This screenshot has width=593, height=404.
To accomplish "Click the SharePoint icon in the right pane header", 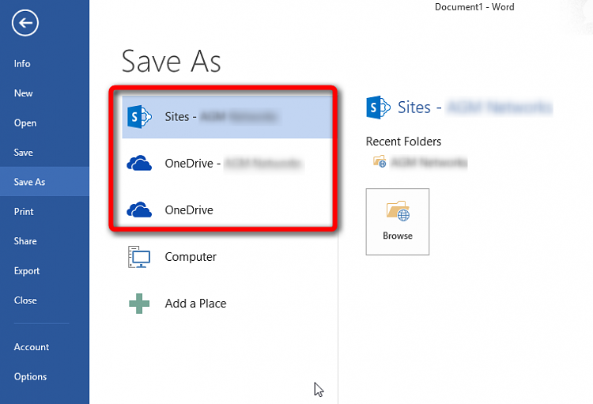I will (378, 108).
